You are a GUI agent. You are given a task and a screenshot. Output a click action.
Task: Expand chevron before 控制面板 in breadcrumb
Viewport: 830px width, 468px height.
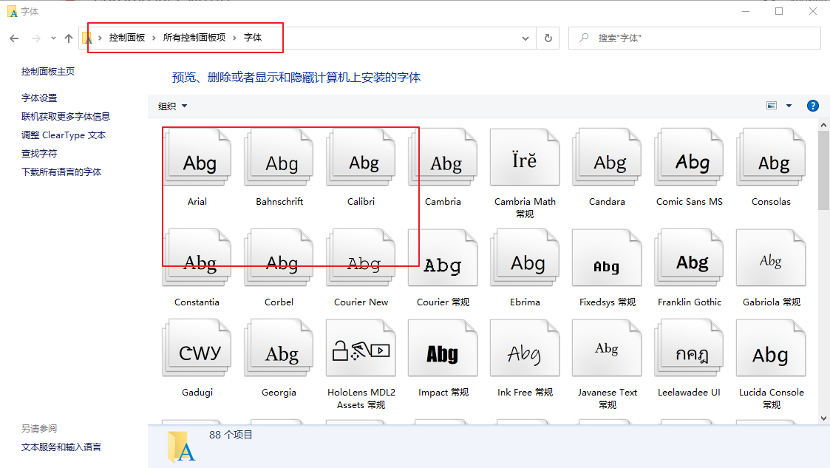[100, 38]
